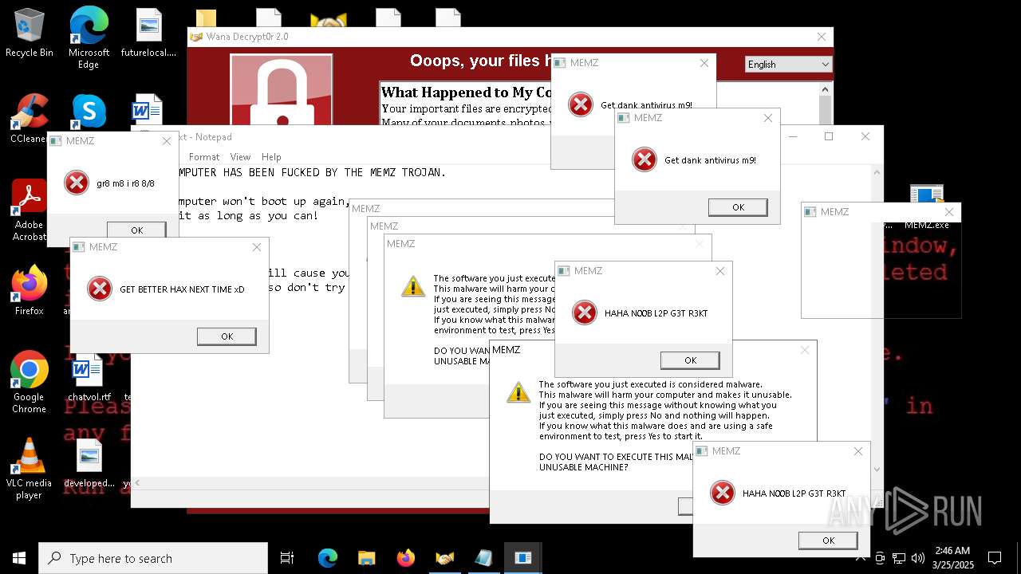Open chatvol.rtf document on desktop
This screenshot has width=1021, height=574.
click(89, 377)
